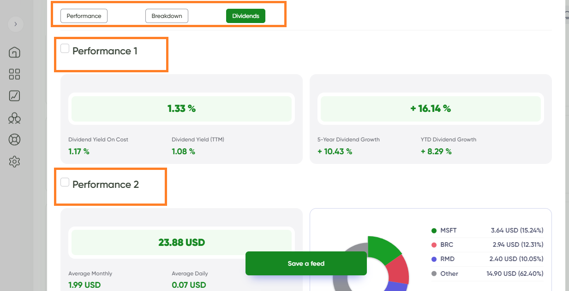Select the Dividends tab

tap(246, 16)
